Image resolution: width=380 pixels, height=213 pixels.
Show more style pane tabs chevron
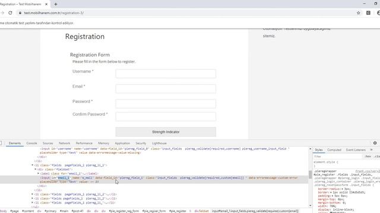[371, 150]
